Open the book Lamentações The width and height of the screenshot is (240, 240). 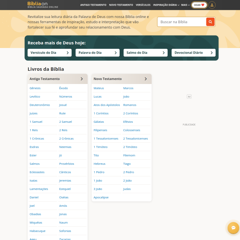(x=39, y=189)
